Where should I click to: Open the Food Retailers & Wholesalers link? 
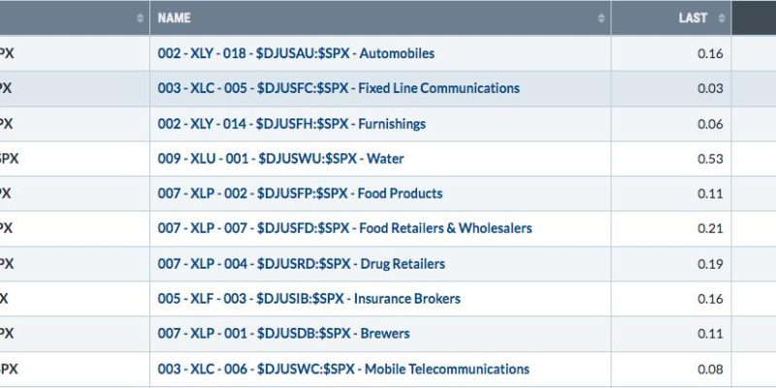tap(345, 228)
